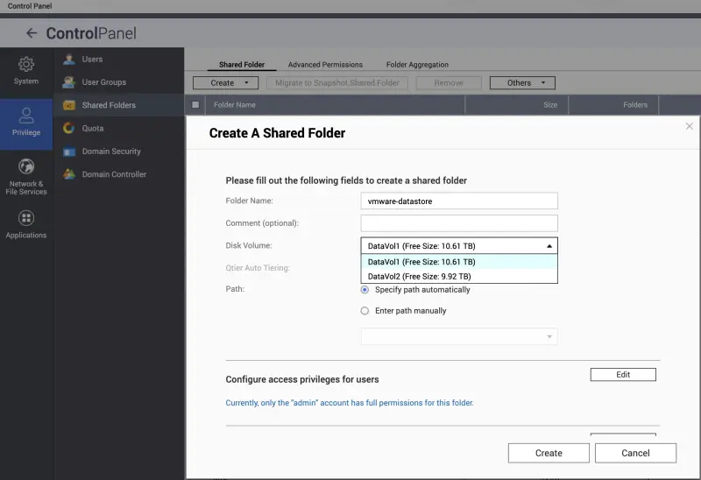Open the Others dropdown menu

[522, 82]
